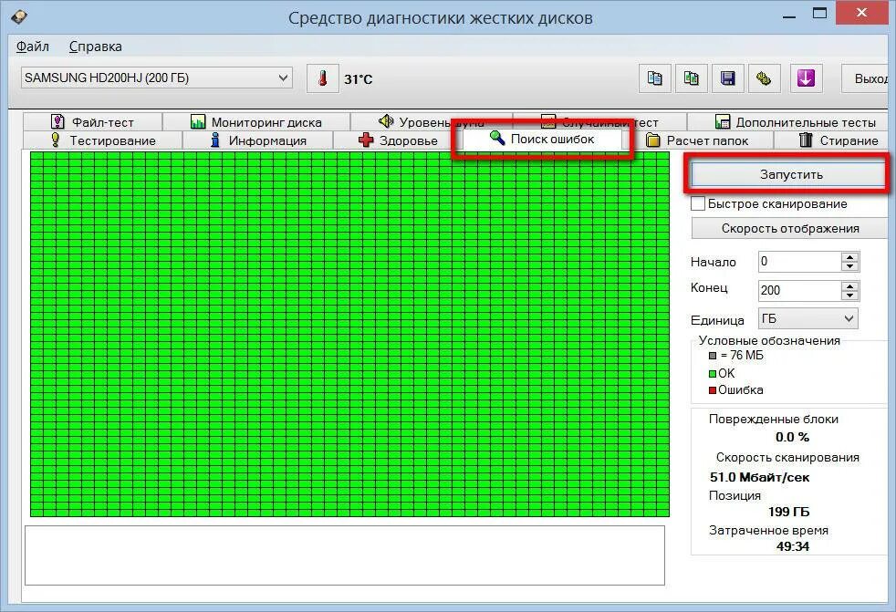Click the green OK legend square
Viewport: 896px width, 612px height.
(713, 374)
